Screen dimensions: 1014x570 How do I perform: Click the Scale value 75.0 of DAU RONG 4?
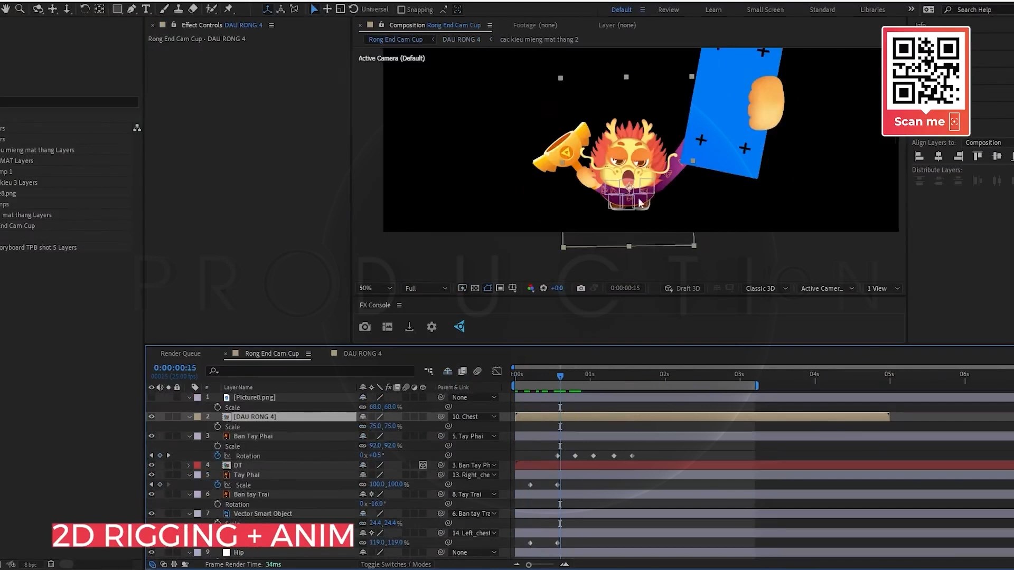(x=375, y=426)
